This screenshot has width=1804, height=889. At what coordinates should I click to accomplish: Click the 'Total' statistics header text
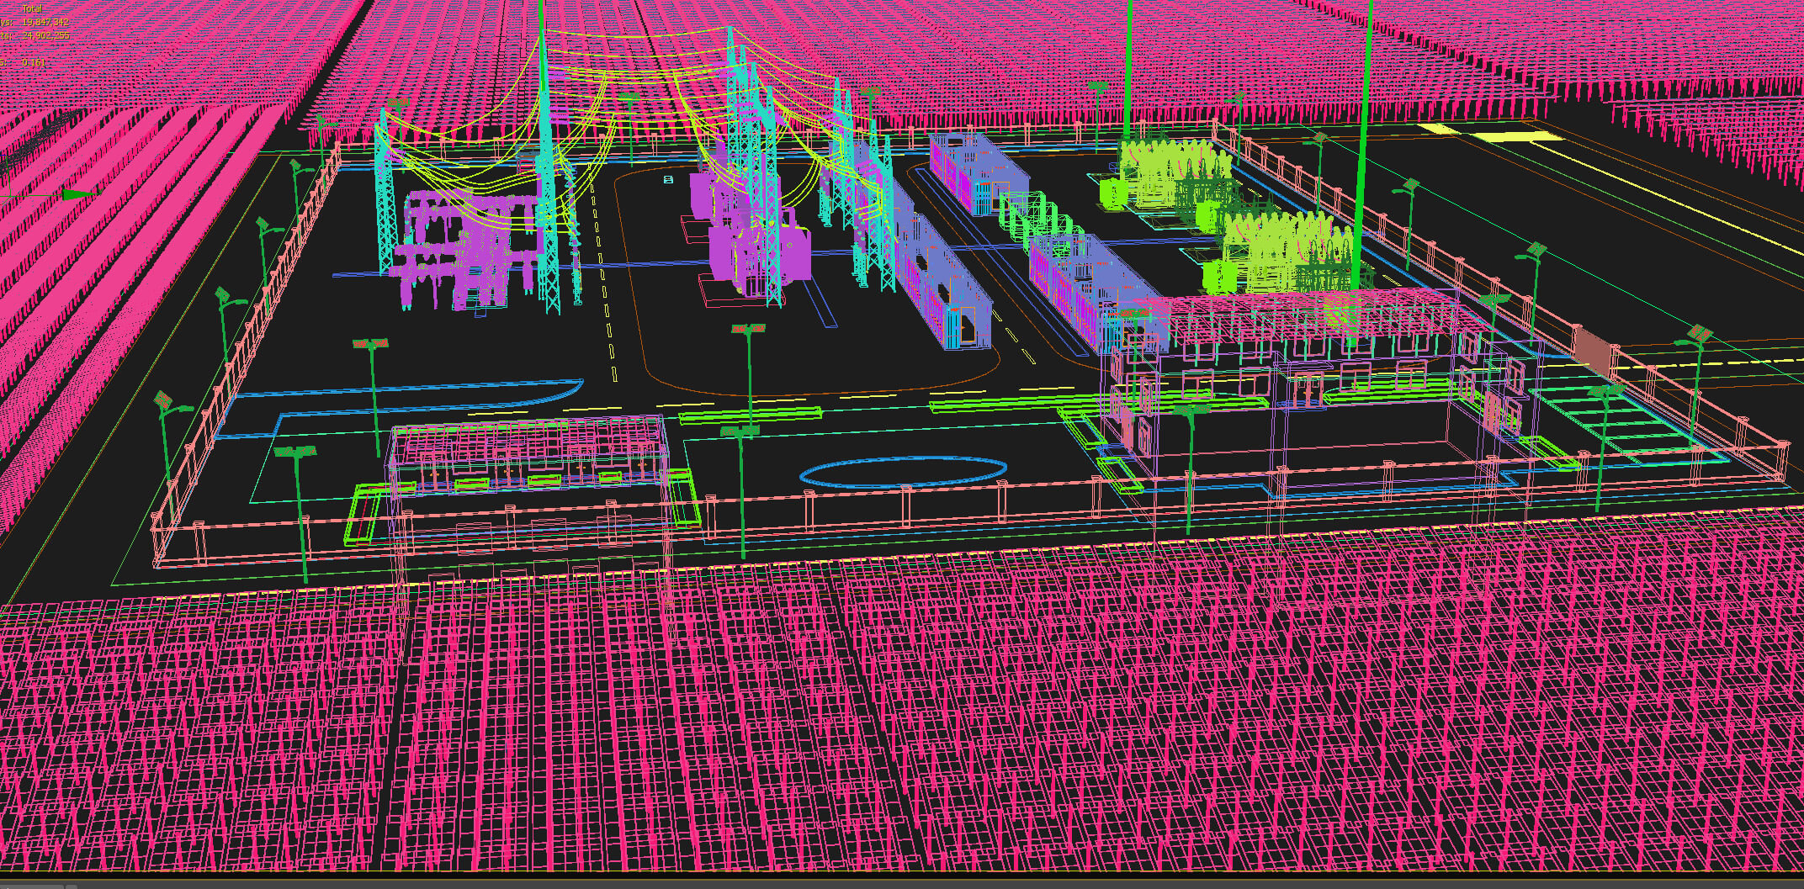pyautogui.click(x=32, y=8)
